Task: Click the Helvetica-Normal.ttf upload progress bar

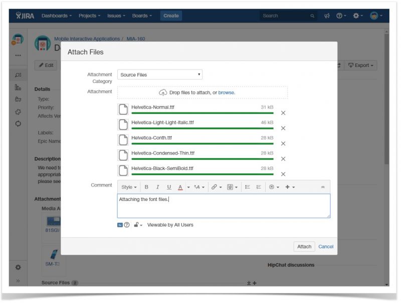Action: tap(203, 113)
